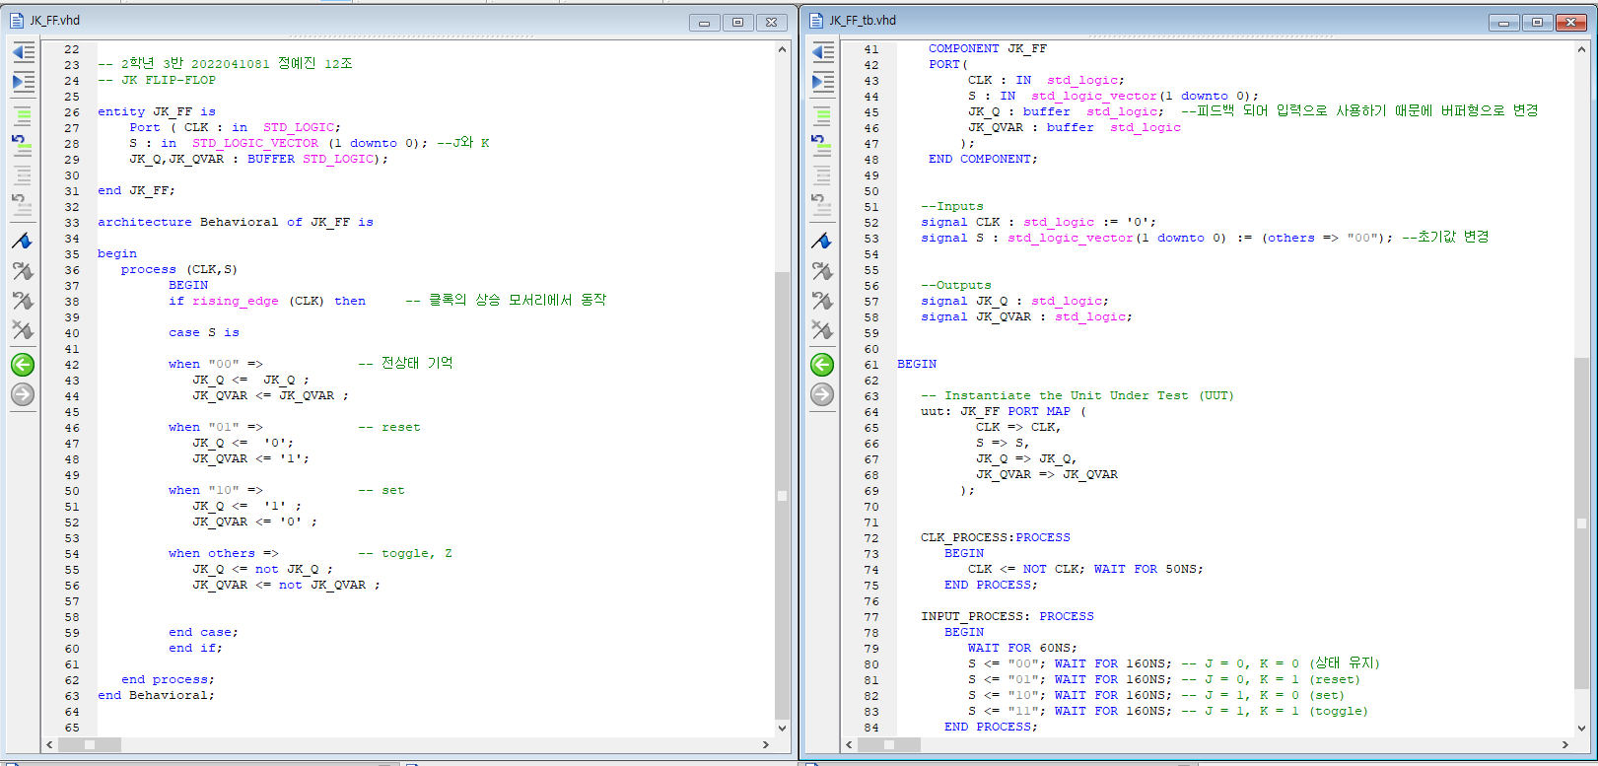
Task: Comment selected lines in the JK_FF_tb.vhd window
Action: click(822, 114)
